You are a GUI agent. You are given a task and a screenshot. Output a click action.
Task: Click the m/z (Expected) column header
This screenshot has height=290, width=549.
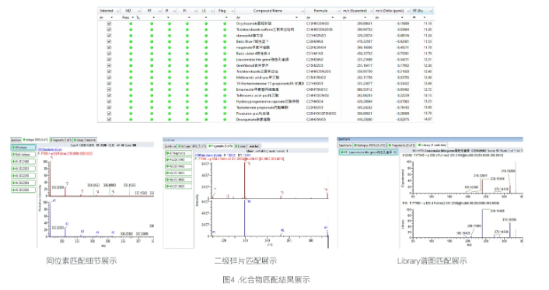355,11
